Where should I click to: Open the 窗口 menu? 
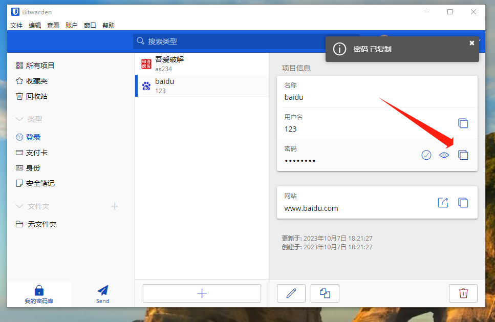pyautogui.click(x=90, y=25)
